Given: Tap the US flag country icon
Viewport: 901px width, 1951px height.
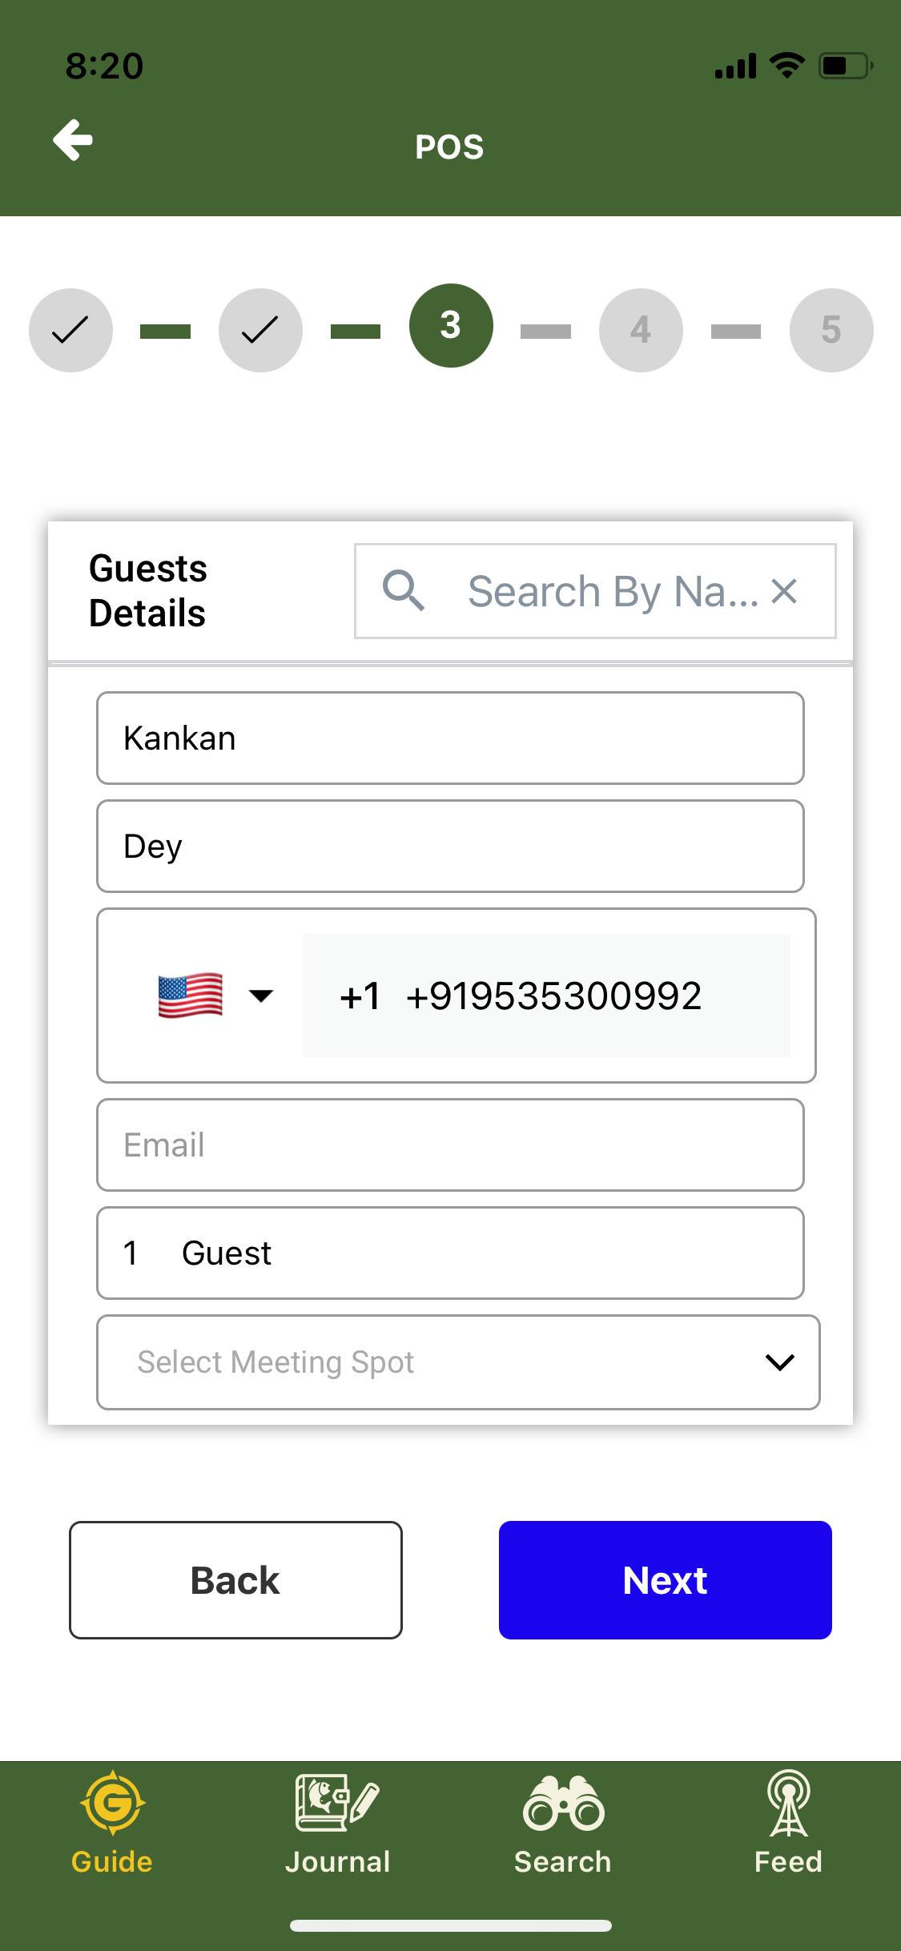Looking at the screenshot, I should [191, 996].
